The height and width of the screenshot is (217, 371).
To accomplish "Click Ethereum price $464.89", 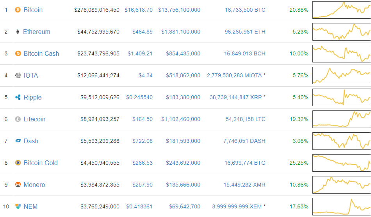I will pyautogui.click(x=143, y=32).
